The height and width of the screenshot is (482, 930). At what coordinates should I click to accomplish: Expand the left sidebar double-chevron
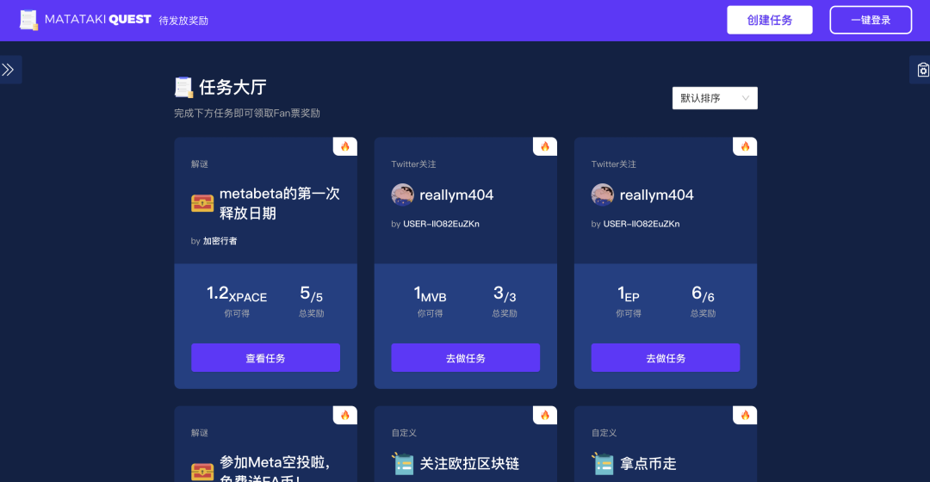pos(9,70)
